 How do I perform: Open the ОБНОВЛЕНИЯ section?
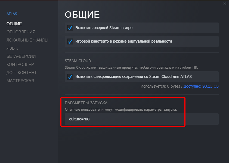point(21,32)
